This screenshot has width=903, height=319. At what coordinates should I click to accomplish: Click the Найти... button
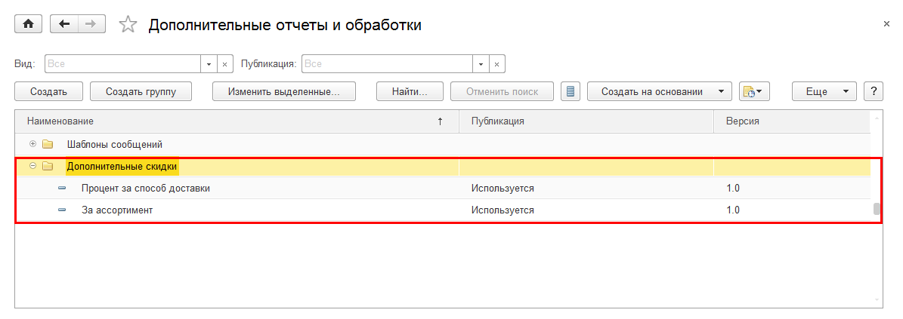410,92
